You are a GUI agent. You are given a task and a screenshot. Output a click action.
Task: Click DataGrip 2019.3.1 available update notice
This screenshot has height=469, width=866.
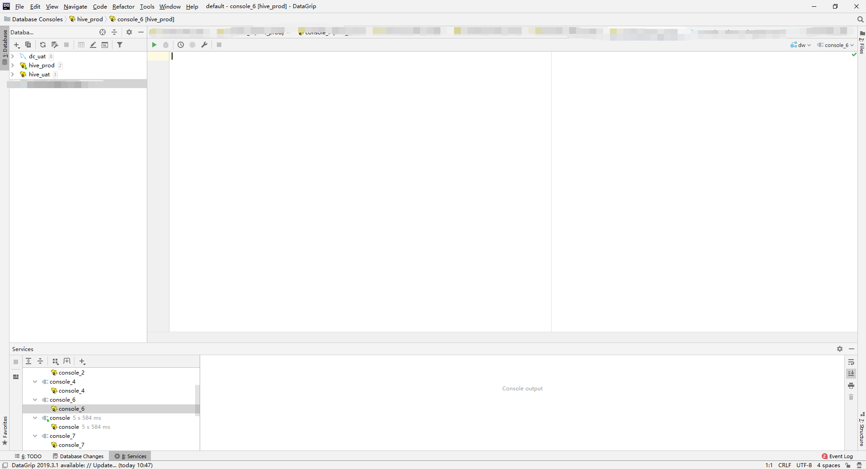(x=82, y=465)
